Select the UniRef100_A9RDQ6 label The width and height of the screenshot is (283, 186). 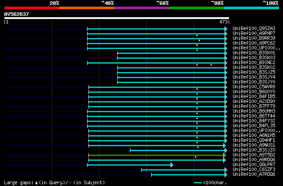point(254,160)
